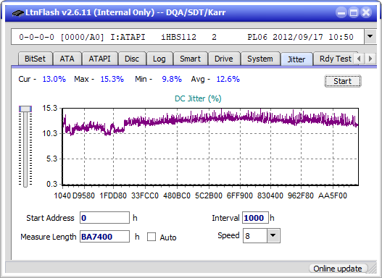Screen dimensions: 382x278
Task: Click the axis label 5C2B00
Action: coord(209,195)
